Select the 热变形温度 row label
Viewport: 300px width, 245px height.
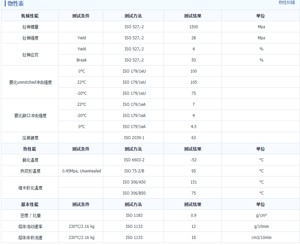[x=30, y=171]
